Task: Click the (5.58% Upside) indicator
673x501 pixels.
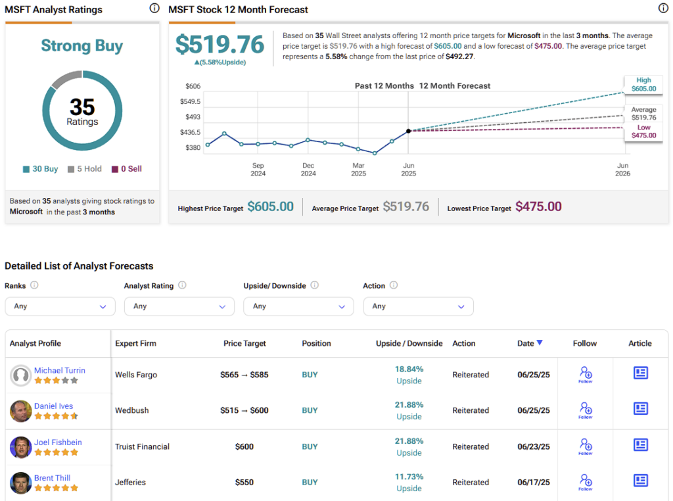Action: tap(220, 62)
